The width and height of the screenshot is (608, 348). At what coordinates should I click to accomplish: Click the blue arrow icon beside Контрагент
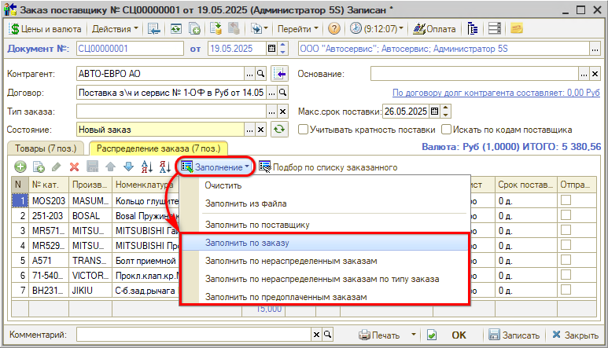pyautogui.click(x=279, y=74)
